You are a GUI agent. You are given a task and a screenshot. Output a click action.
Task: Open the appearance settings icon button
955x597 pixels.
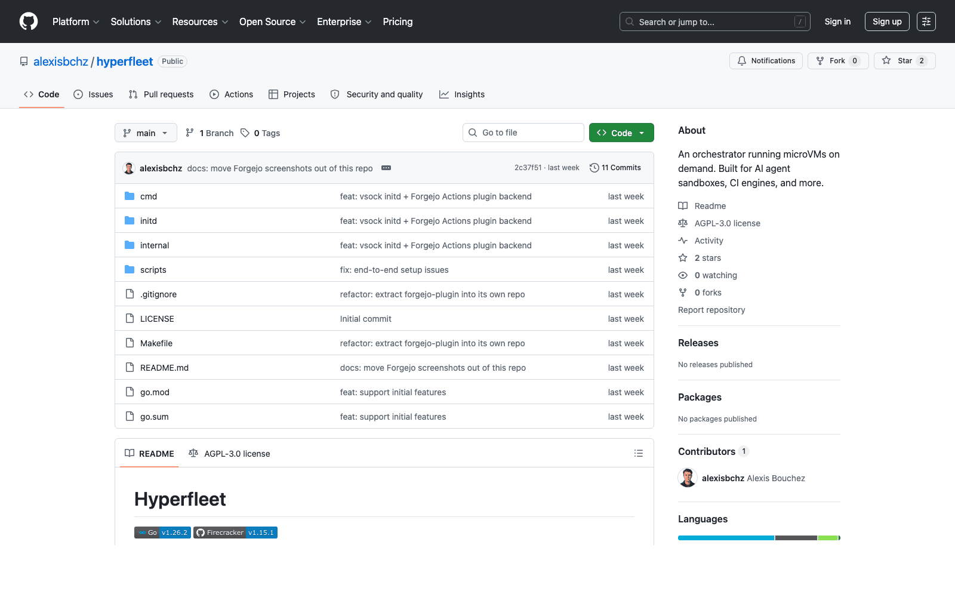click(x=926, y=21)
